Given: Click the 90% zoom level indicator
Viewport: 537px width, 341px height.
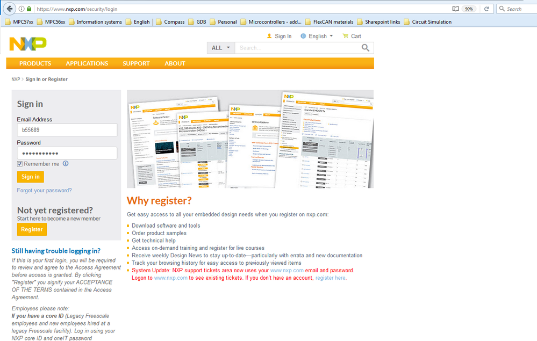Looking at the screenshot, I should click(x=469, y=9).
